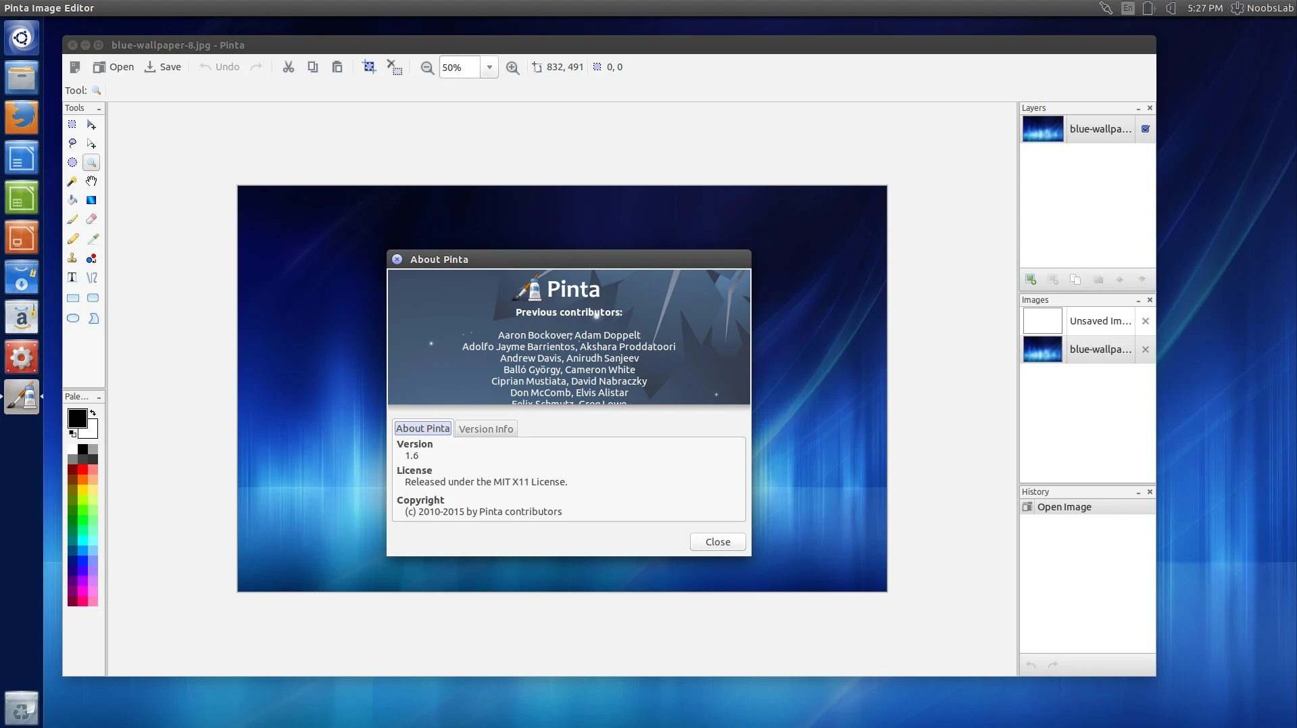1297x728 pixels.
Task: Select the Rectangle Select tool
Action: pyautogui.click(x=72, y=124)
